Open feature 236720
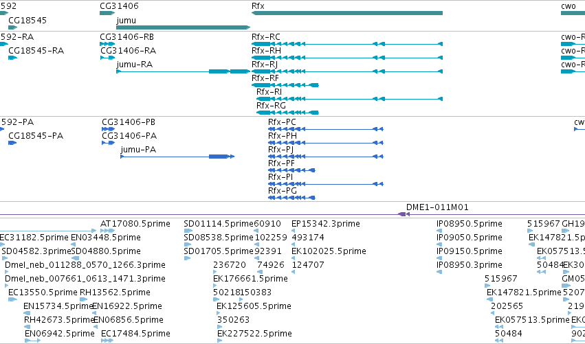The width and height of the screenshot is (585, 344). click(x=230, y=265)
